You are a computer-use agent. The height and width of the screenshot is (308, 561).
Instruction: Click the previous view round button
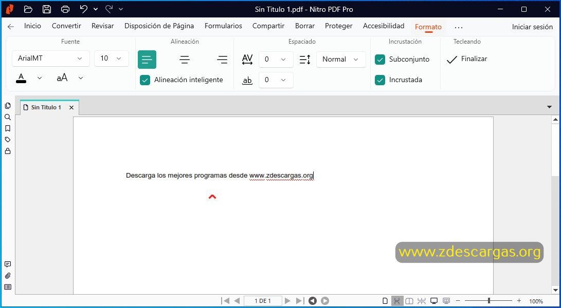point(313,301)
